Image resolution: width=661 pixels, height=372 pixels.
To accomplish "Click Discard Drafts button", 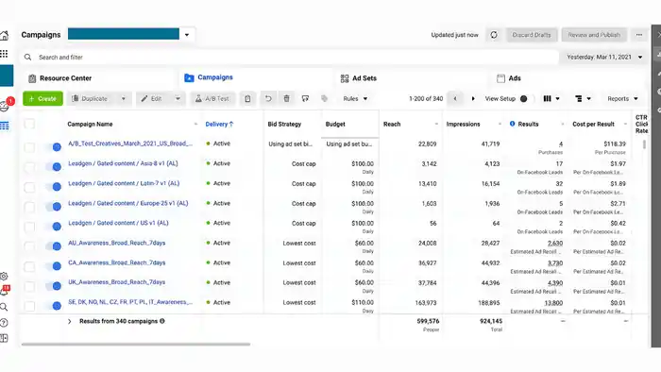I will [532, 35].
